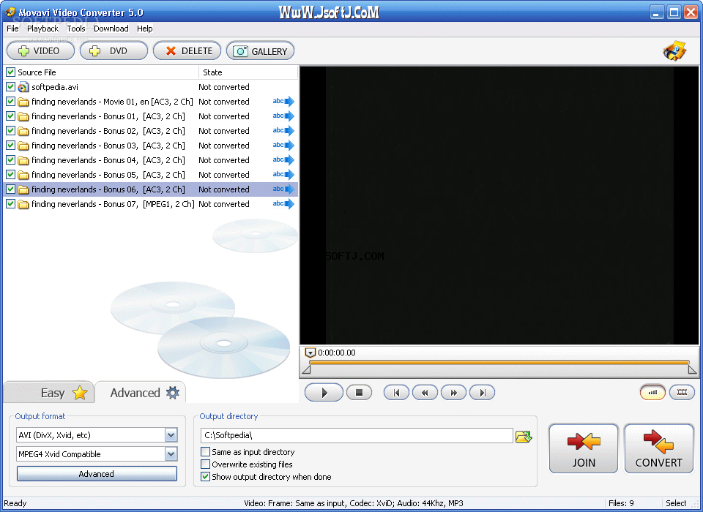Sort by the State column header
Image resolution: width=703 pixels, height=512 pixels.
(x=248, y=72)
